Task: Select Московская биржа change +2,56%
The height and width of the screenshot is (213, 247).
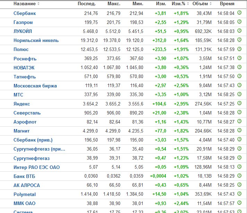Action: pos(181,86)
